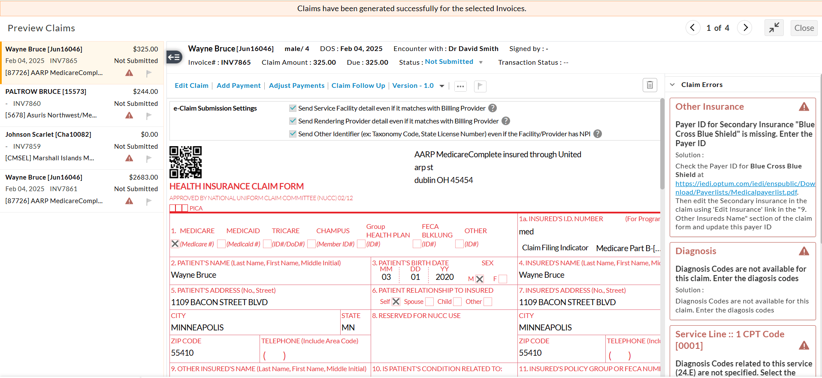822x378 pixels.
Task: Uncheck Send Service Facility detail checkbox
Action: pos(293,108)
